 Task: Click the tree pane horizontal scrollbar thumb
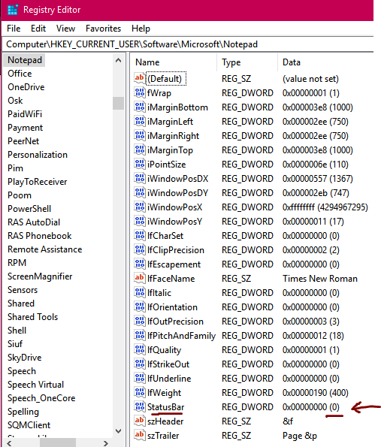[58, 443]
